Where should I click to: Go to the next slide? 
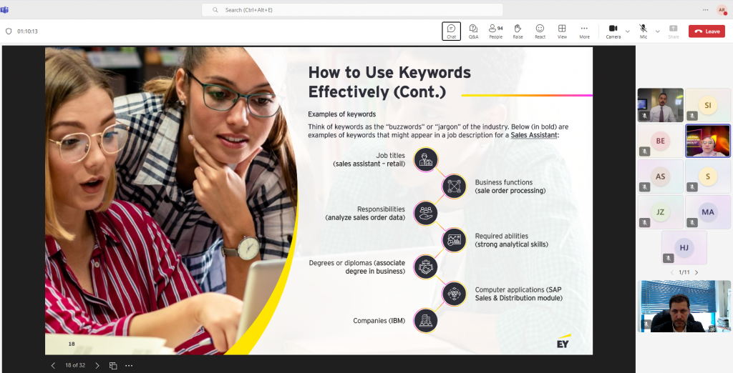click(x=97, y=365)
